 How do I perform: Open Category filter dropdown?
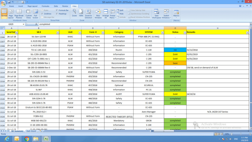point(132,33)
